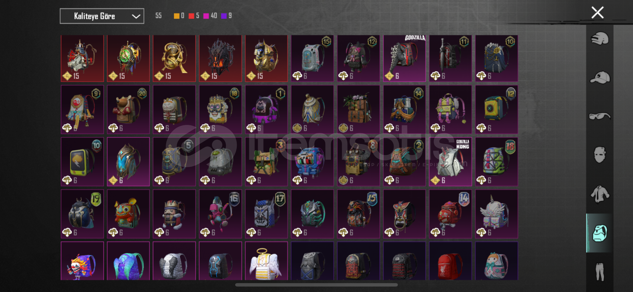The height and width of the screenshot is (292, 633).
Task: Select the white unicorn winged backpack
Action: pyautogui.click(x=496, y=214)
